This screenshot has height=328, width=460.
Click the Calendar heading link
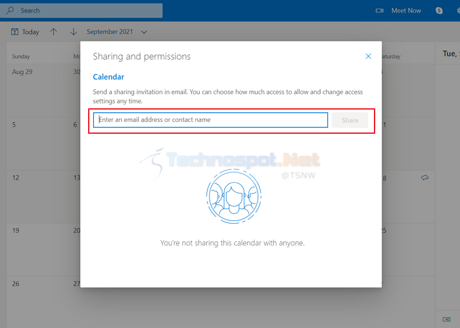click(108, 77)
